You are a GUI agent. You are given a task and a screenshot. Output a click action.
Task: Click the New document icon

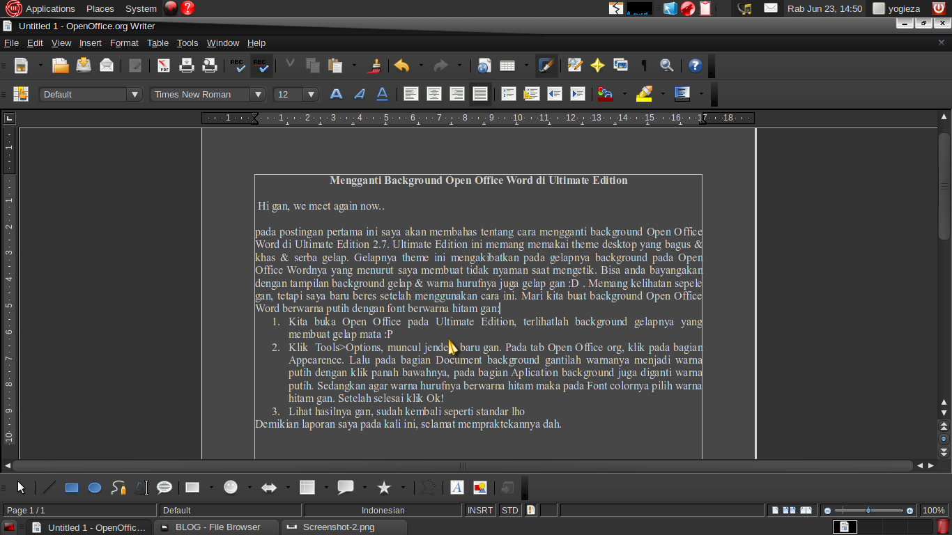coord(21,65)
